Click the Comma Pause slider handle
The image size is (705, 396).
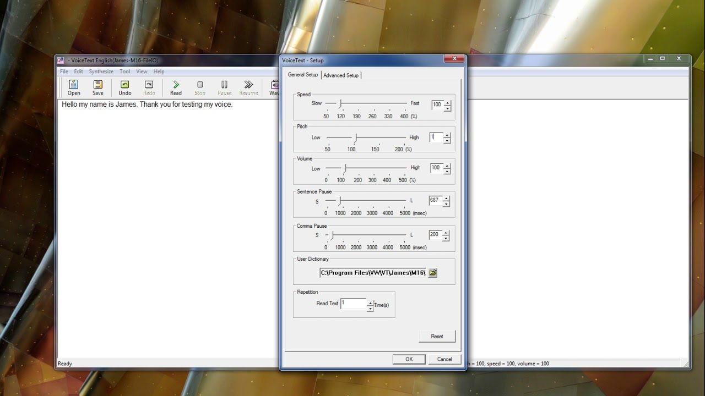[332, 235]
